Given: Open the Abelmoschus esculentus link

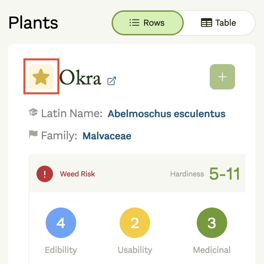Looking at the screenshot, I should (167, 114).
